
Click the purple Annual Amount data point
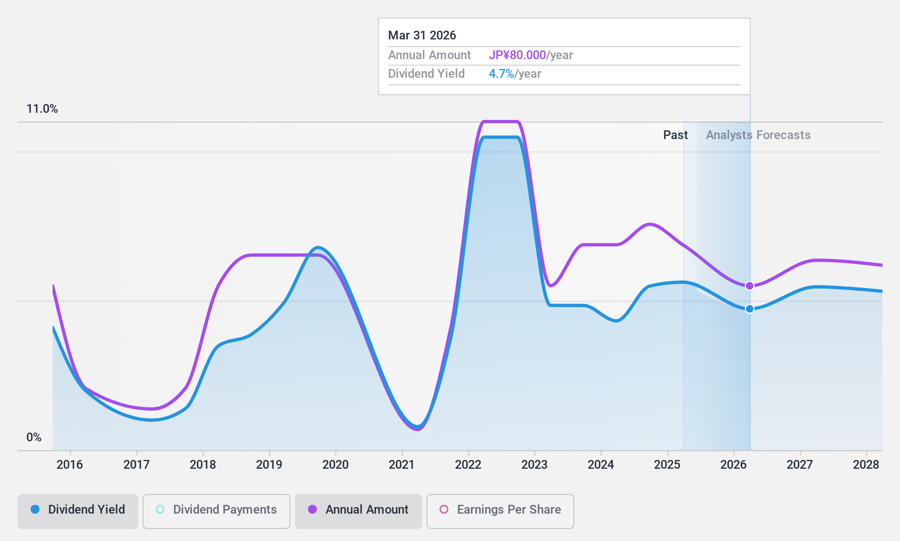[x=750, y=286]
